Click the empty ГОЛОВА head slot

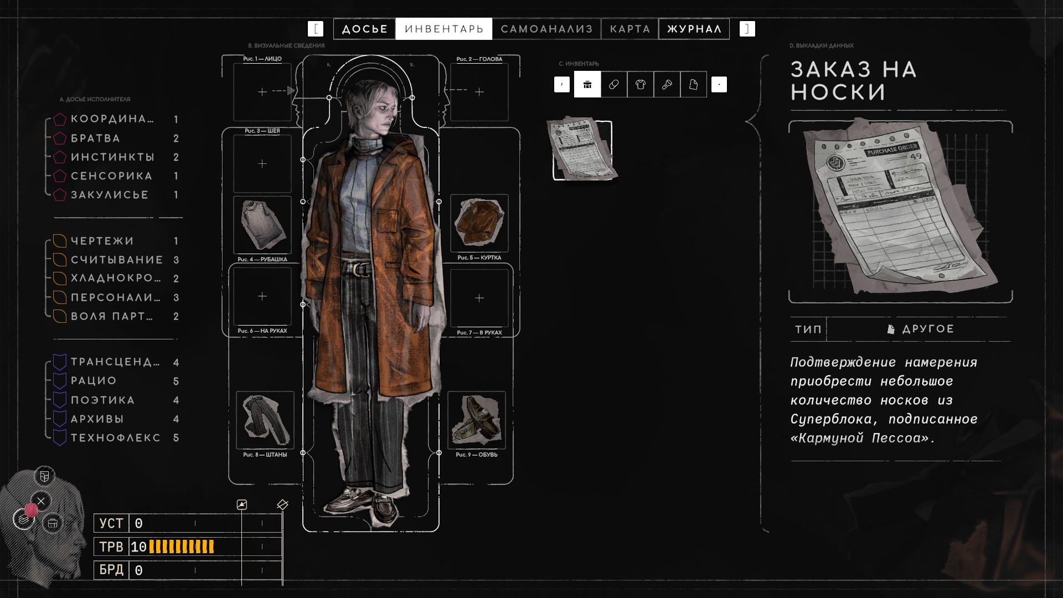click(x=479, y=92)
